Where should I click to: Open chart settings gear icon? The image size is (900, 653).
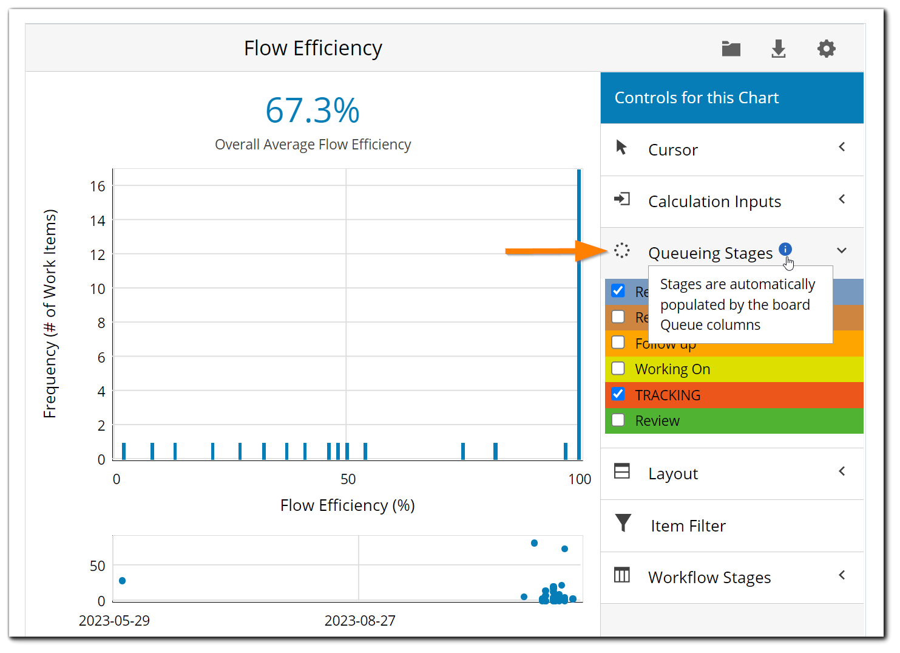click(826, 49)
